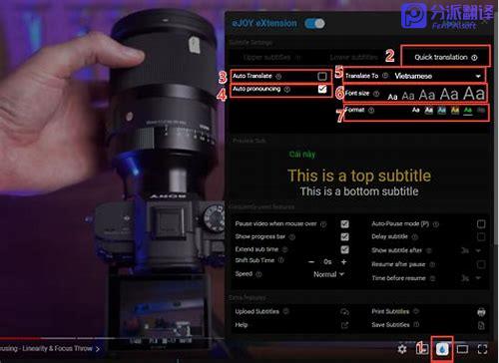Open Help external link icon
This screenshot has height=363, width=499.
coord(344,325)
